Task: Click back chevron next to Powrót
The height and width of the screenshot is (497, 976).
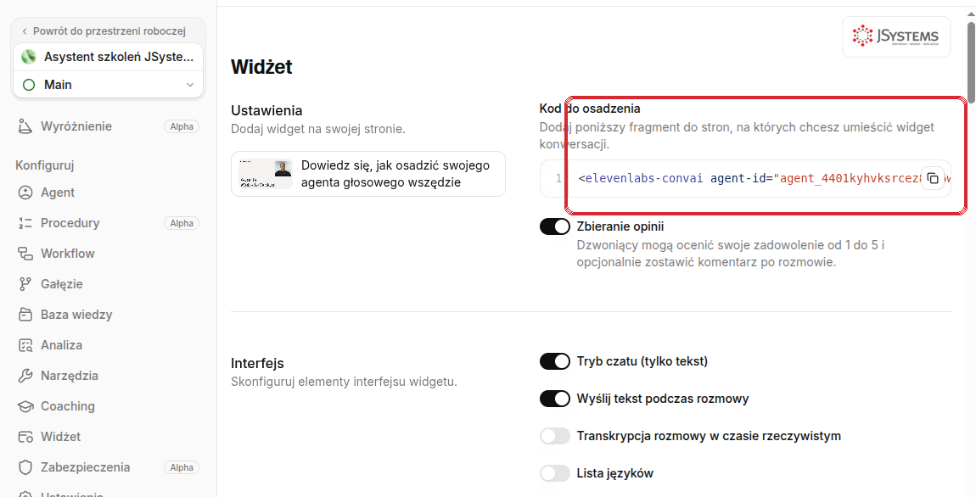Action: coord(25,31)
